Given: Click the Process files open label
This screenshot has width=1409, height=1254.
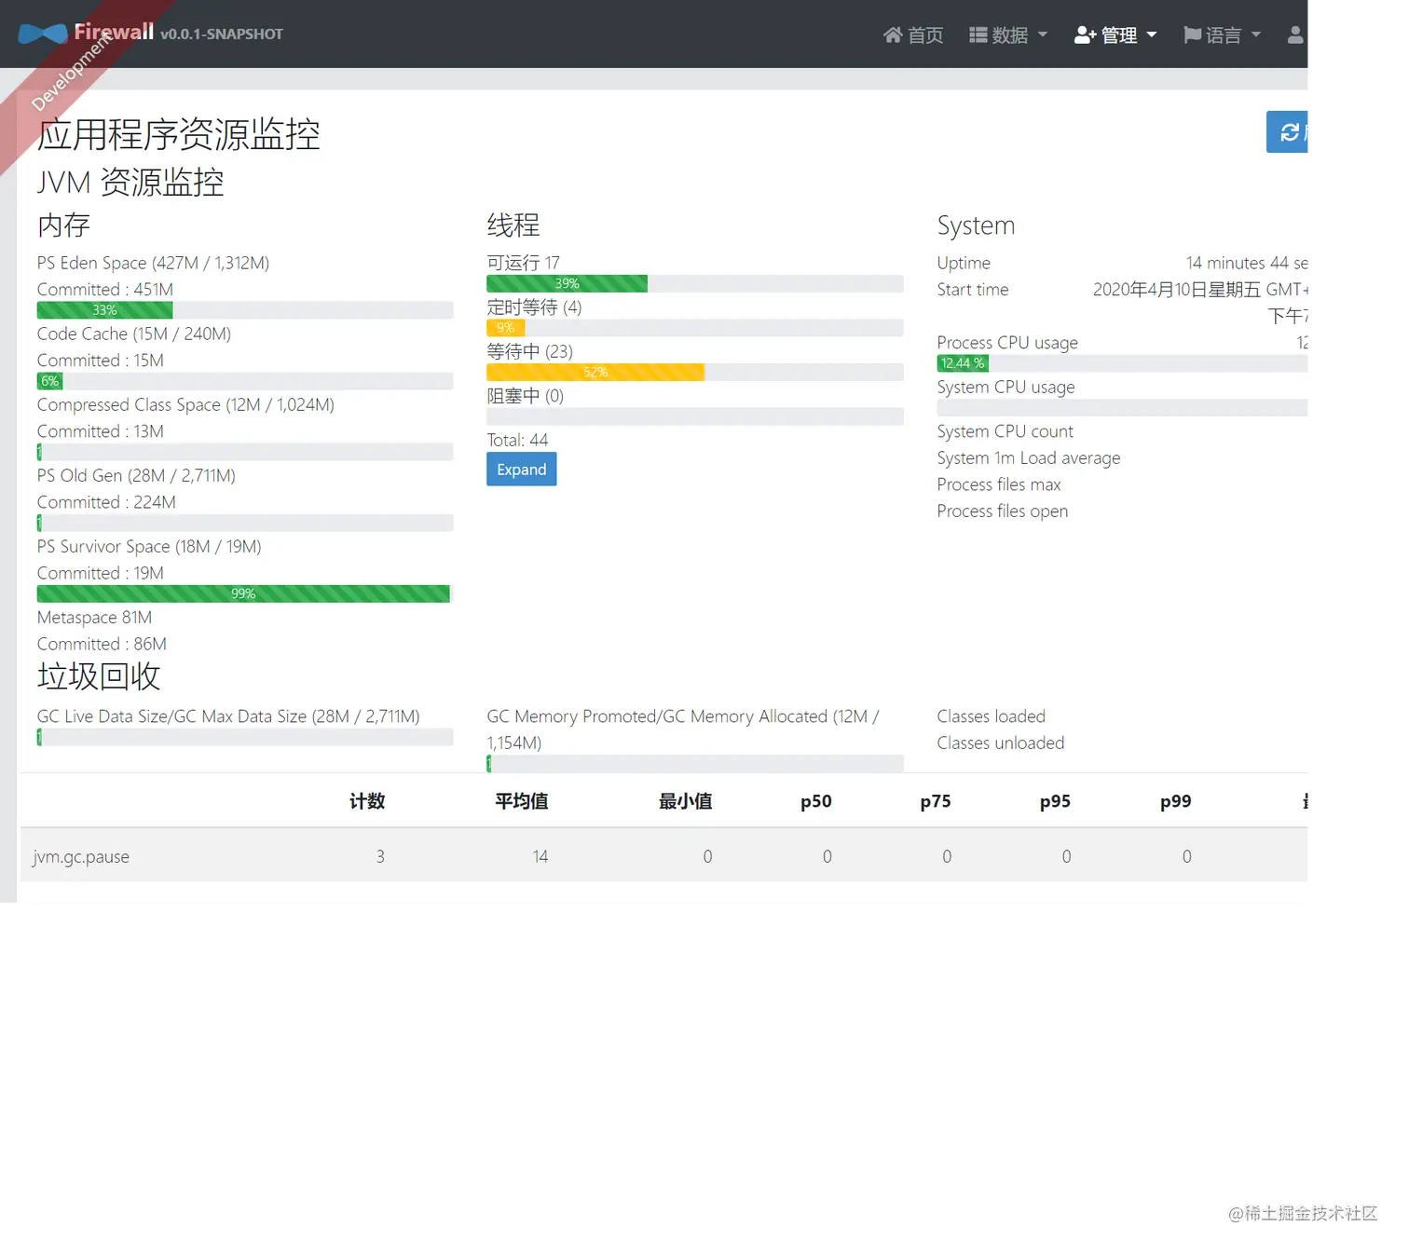Looking at the screenshot, I should tap(1003, 511).
